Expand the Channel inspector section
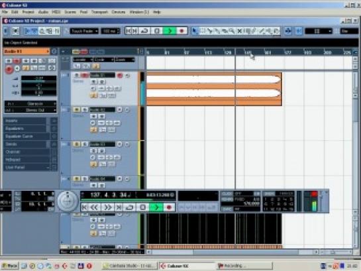The height and width of the screenshot is (271, 361). point(26,152)
